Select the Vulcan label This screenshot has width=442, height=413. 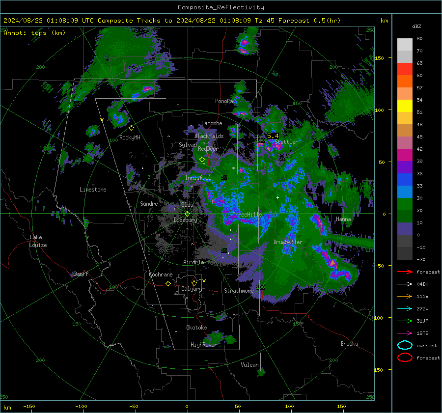[x=250, y=365]
